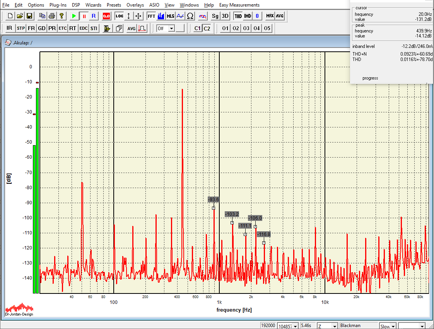Viewport: 434px width, 329px height.
Task: Pause the running measurement
Action: point(84,16)
